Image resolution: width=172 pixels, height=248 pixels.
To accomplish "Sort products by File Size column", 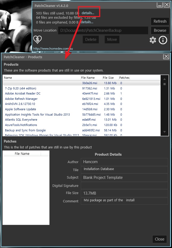I will click(110, 78).
